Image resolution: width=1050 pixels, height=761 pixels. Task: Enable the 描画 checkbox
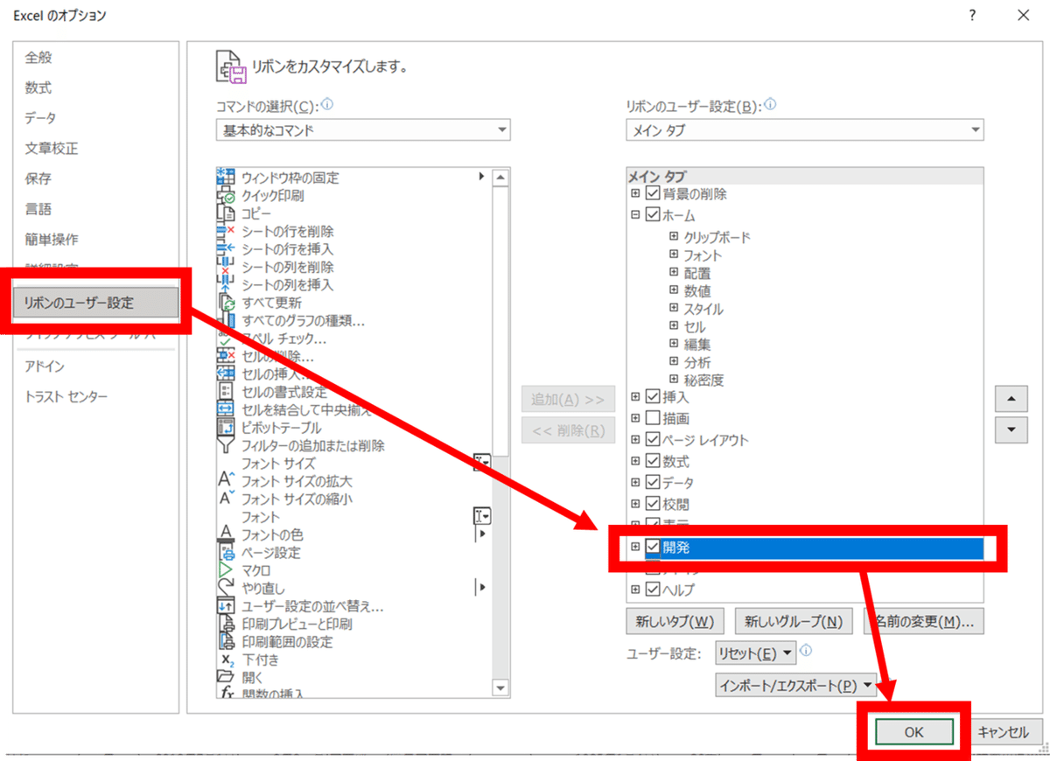(653, 418)
